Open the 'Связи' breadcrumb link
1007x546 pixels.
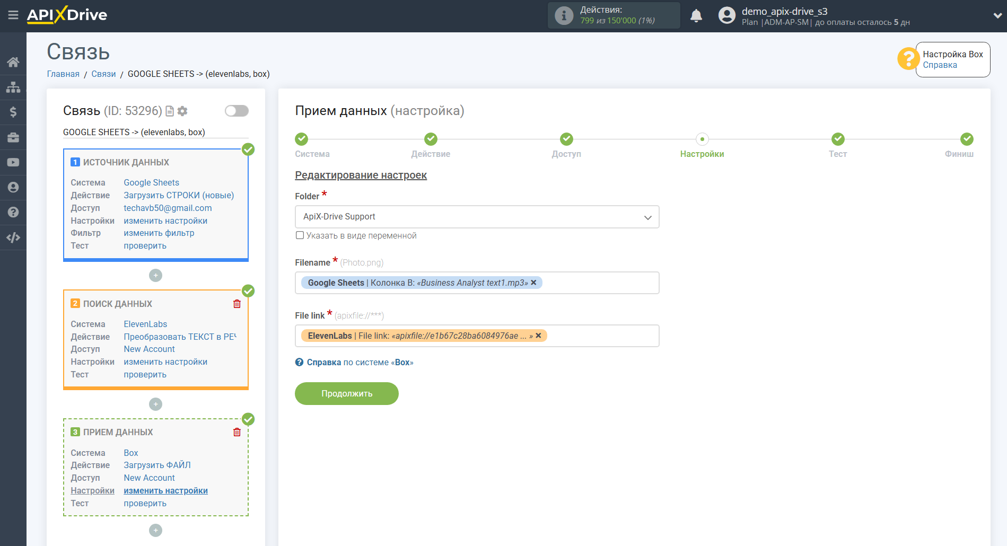pyautogui.click(x=103, y=74)
